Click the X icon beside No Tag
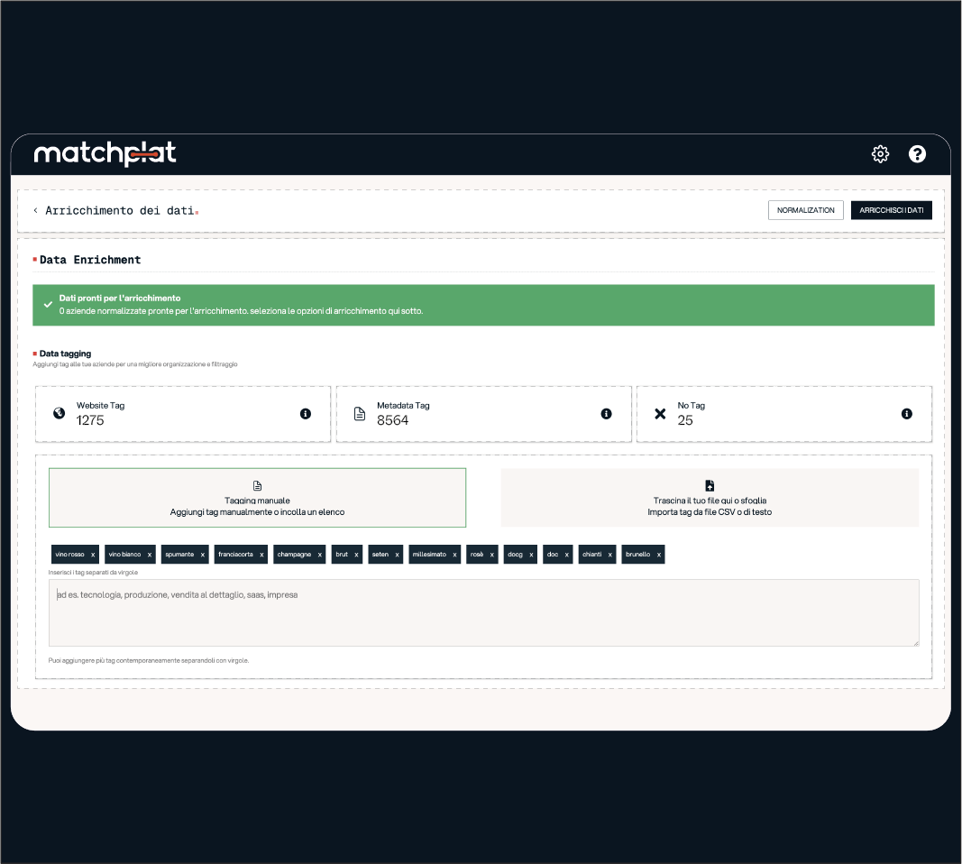The height and width of the screenshot is (864, 962). (x=660, y=414)
